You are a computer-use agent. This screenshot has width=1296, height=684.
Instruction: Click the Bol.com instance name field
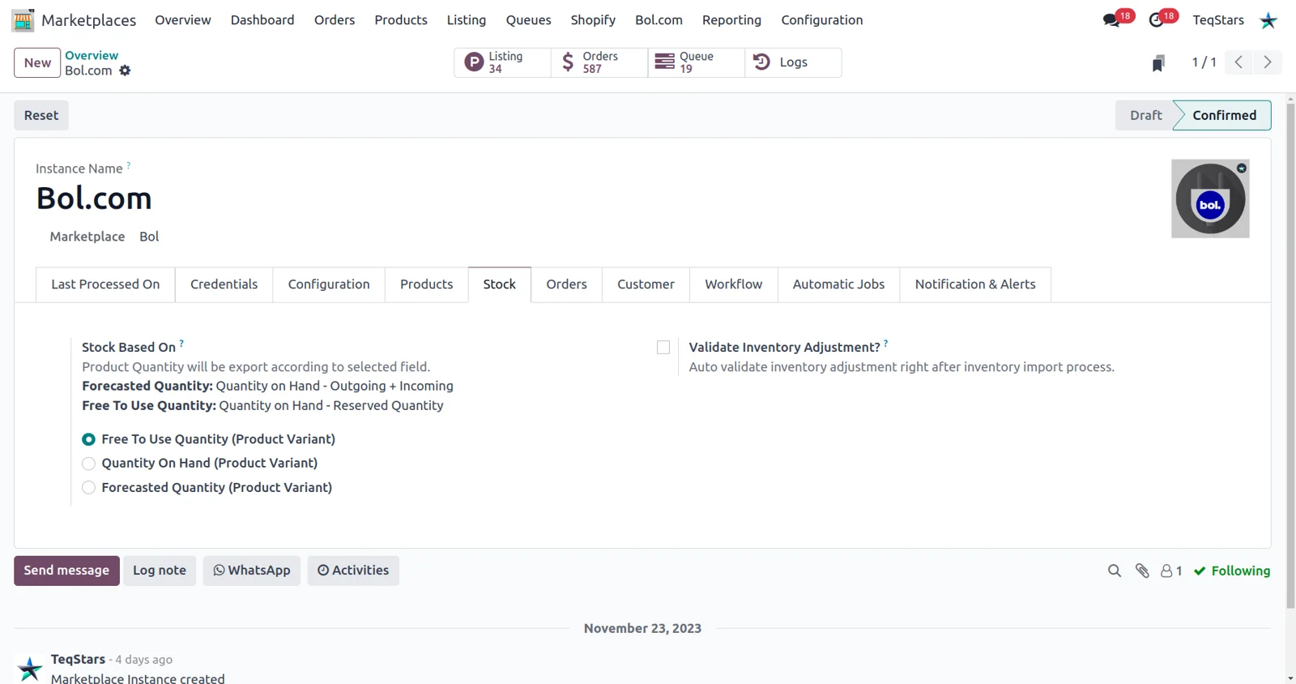pos(94,199)
